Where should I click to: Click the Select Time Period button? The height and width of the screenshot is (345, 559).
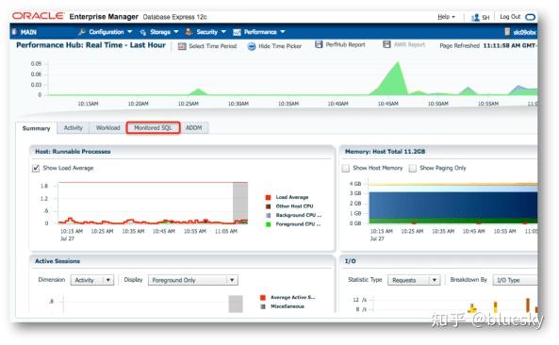click(207, 46)
